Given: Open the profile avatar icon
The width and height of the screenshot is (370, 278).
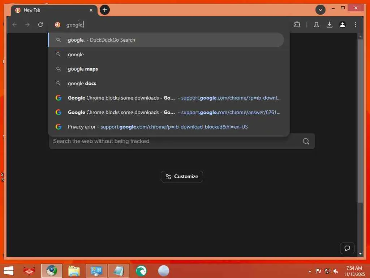Looking at the screenshot, I should coord(343,25).
